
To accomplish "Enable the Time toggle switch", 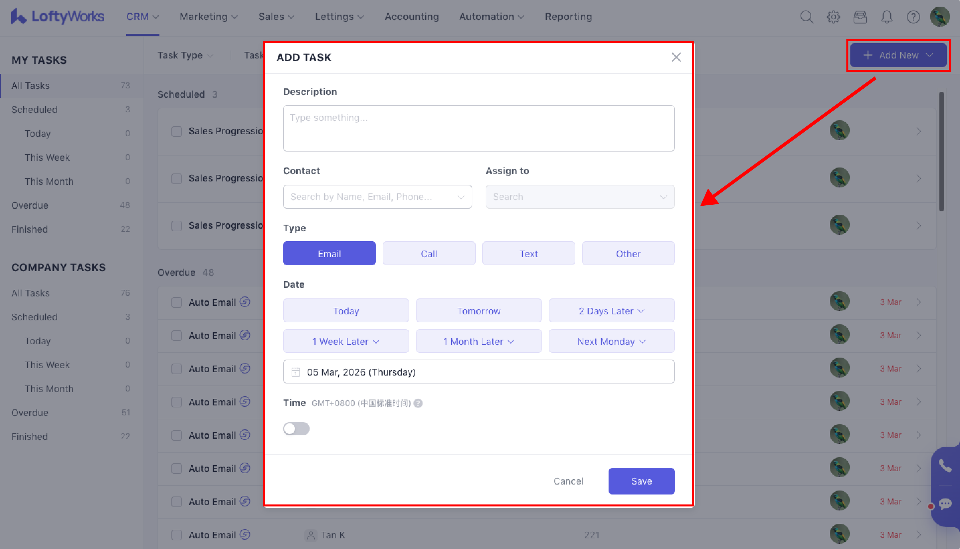I will click(296, 429).
